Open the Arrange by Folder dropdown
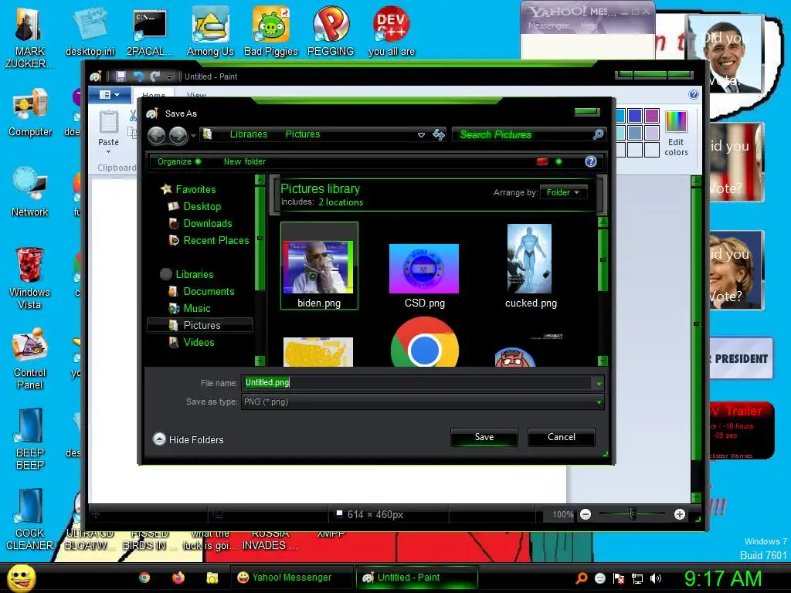The width and height of the screenshot is (791, 593). (x=563, y=192)
